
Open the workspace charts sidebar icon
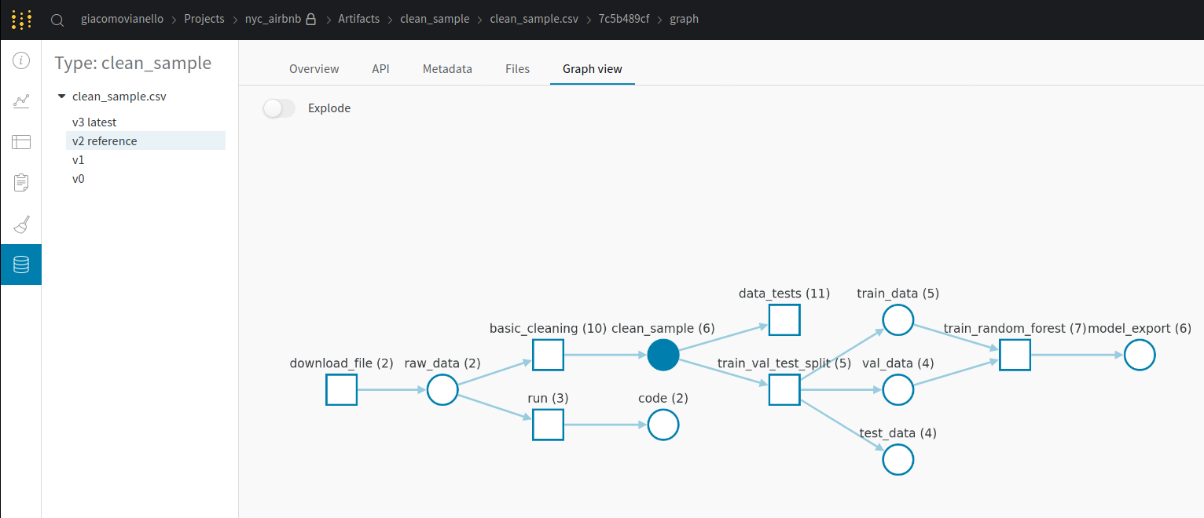pos(21,101)
